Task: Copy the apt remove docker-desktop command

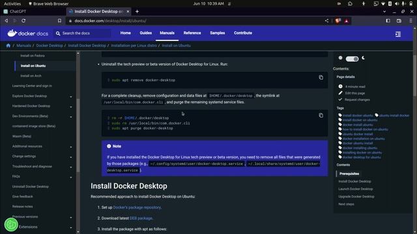Action: point(321,77)
